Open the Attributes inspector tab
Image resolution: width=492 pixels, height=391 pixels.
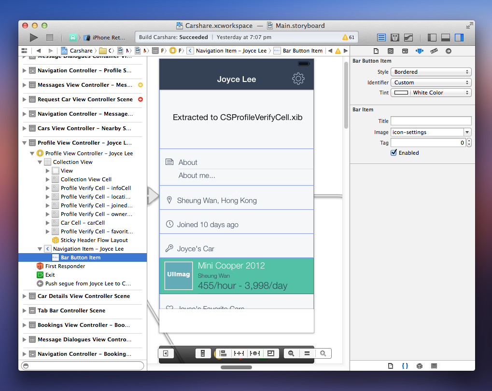(x=419, y=51)
